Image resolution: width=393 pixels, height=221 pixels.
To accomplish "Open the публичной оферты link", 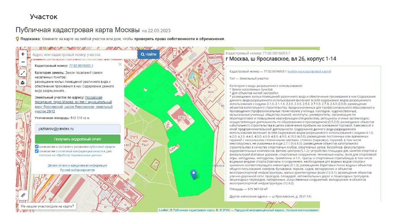I will tap(102, 147).
